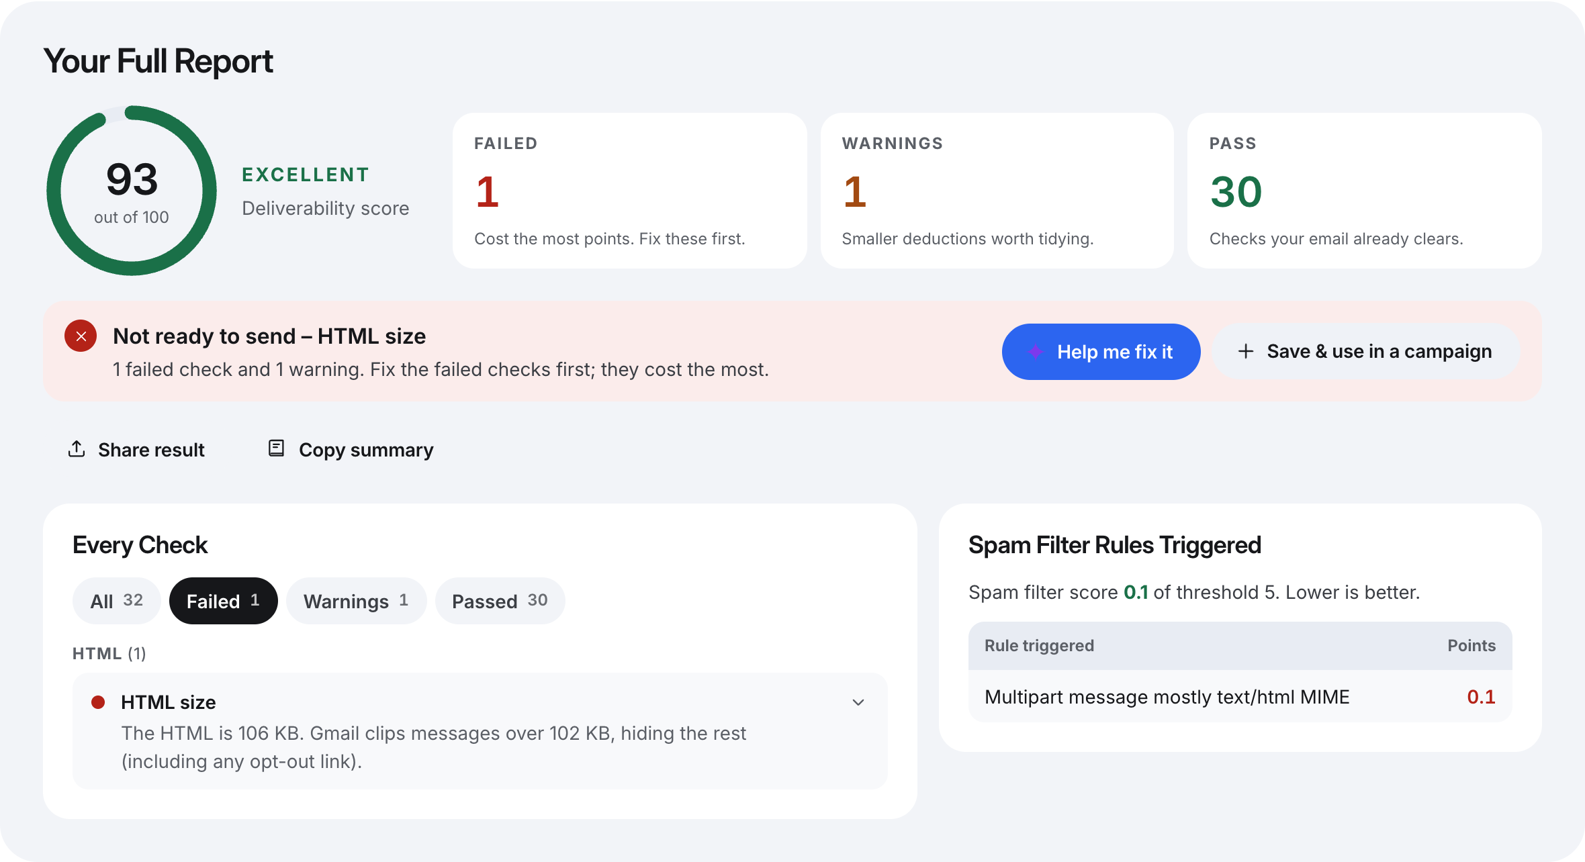Screen dimensions: 1585x862
Task: Click the 0.1 points value in table
Action: (x=1481, y=697)
